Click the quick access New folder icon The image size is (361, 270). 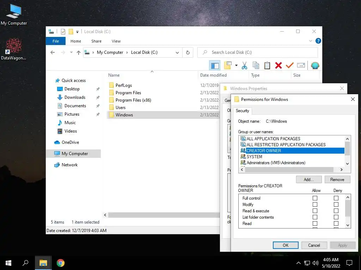point(71,32)
